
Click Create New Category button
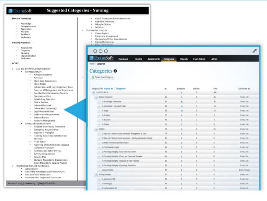(103, 77)
